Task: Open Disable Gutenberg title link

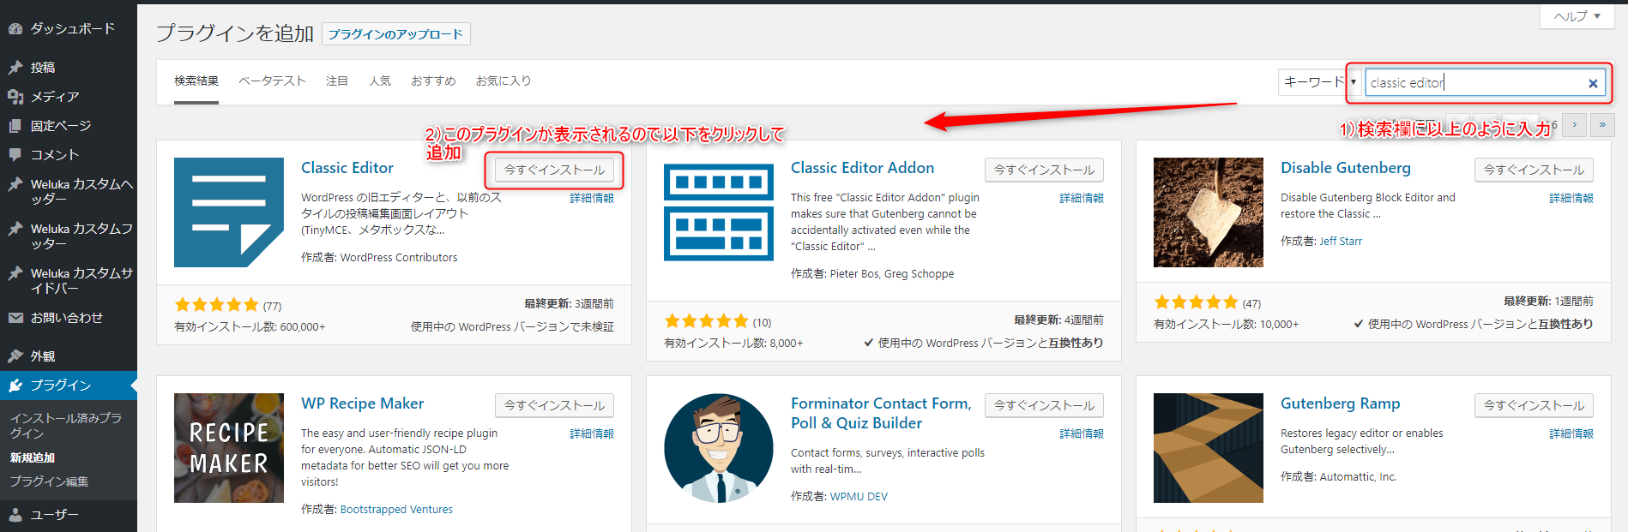Action: [x=1346, y=168]
